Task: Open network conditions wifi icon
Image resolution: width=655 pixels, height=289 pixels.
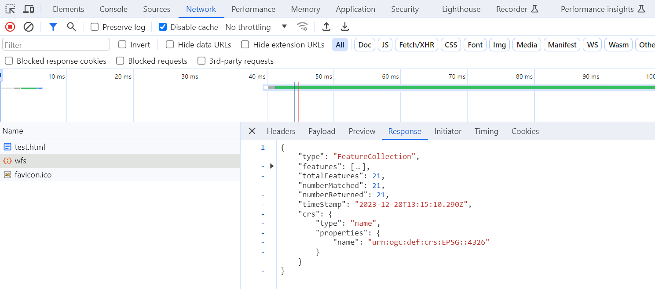Action: (x=303, y=27)
